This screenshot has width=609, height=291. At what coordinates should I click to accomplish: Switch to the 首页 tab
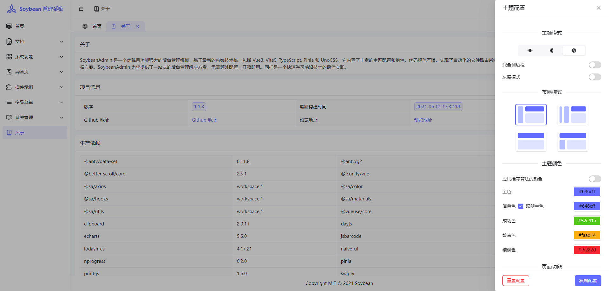pyautogui.click(x=92, y=27)
